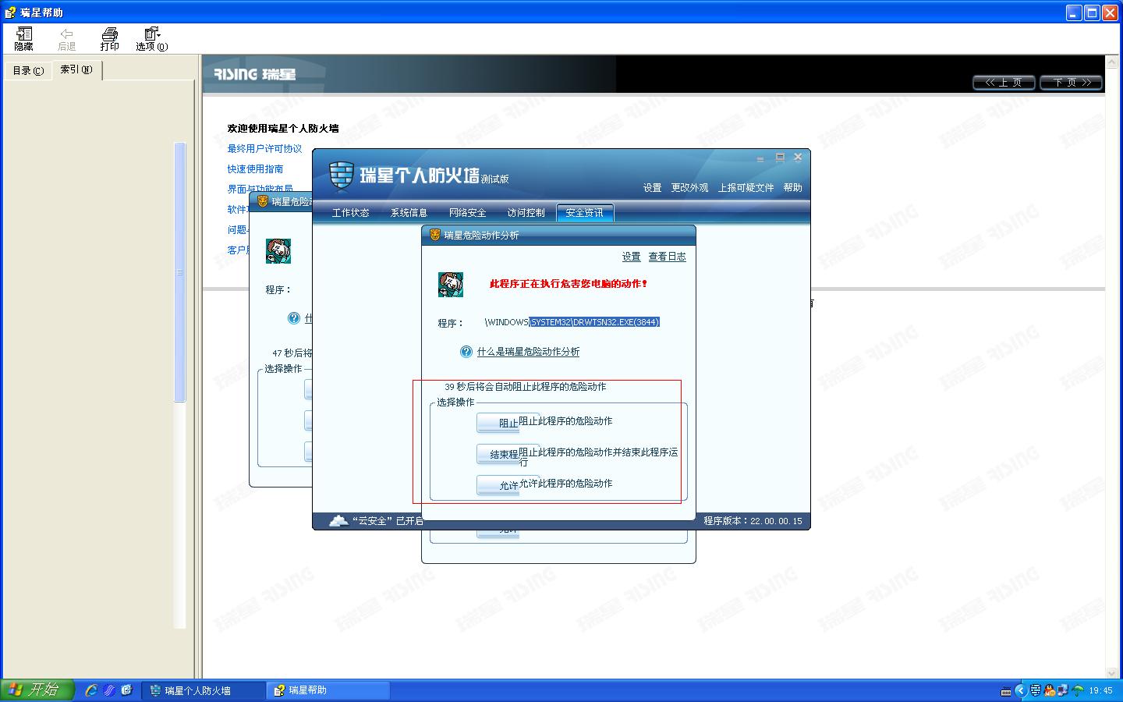This screenshot has width=1123, height=702.
Task: Click the blue swirl quick launch icon
Action: coord(109,690)
